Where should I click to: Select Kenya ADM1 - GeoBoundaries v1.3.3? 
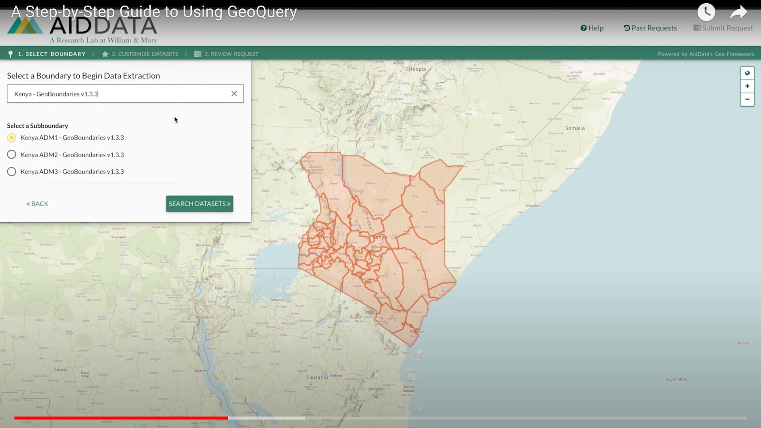pos(11,138)
